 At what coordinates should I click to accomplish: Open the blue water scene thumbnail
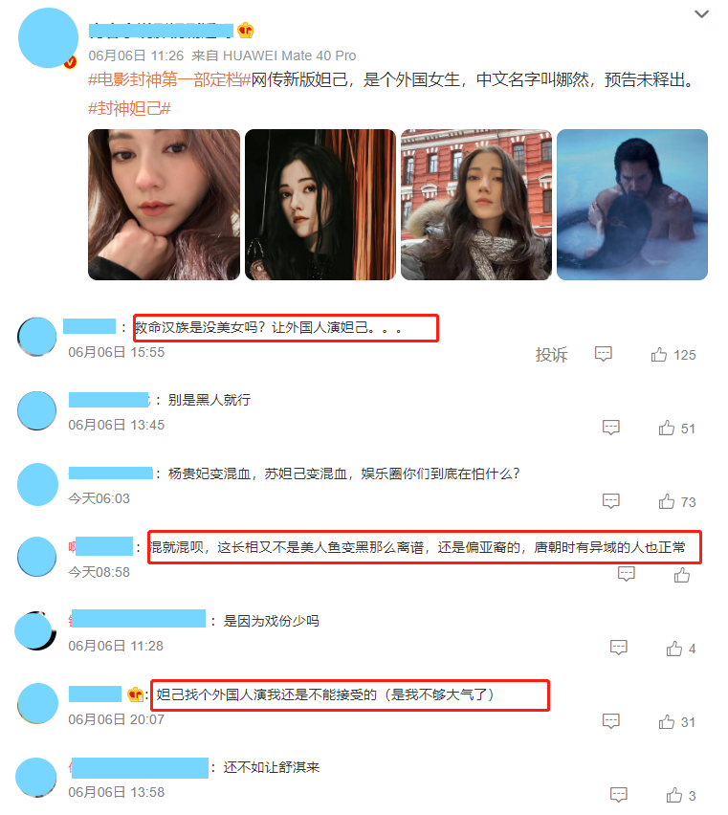[x=632, y=205]
